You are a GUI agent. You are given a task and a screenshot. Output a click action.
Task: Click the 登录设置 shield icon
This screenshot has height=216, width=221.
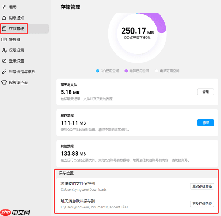(4, 61)
